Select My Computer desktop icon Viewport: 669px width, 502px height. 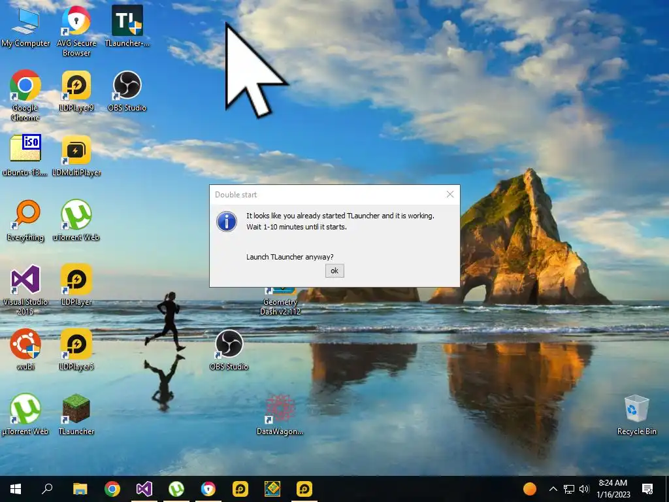(25, 27)
